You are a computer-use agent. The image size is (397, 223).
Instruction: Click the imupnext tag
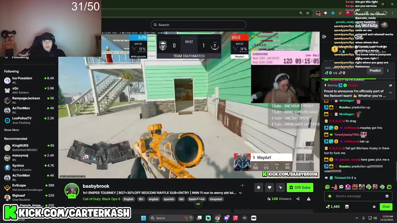(x=216, y=199)
